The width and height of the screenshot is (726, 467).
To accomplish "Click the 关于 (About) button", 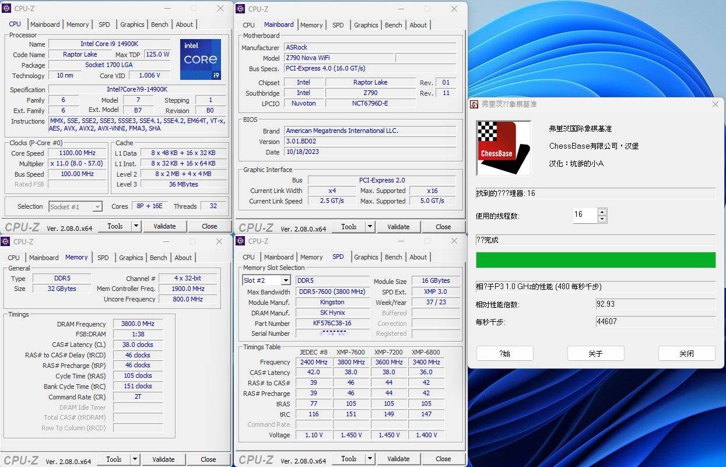I will click(595, 353).
